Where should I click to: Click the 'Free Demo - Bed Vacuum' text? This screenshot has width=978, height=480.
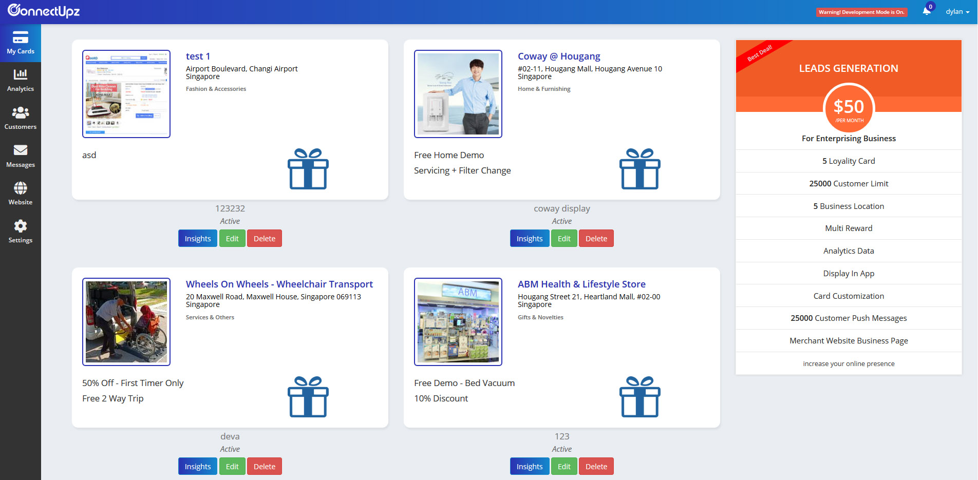coord(464,383)
